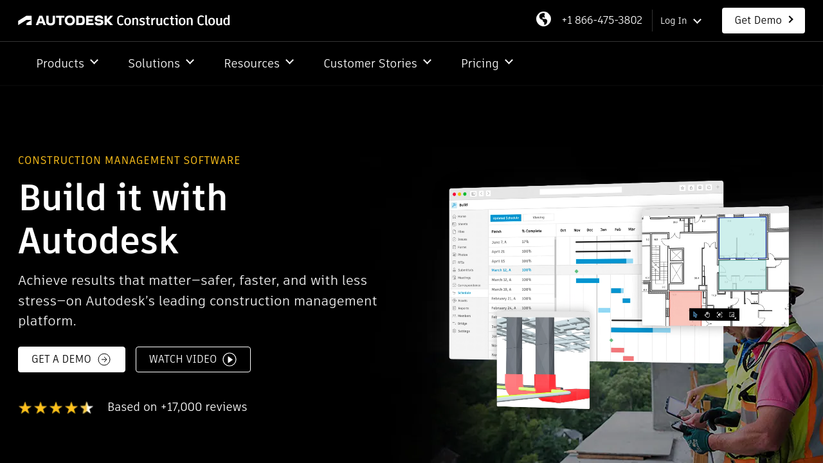Click the chevron next to Log In
823x463 pixels.
pyautogui.click(x=697, y=21)
